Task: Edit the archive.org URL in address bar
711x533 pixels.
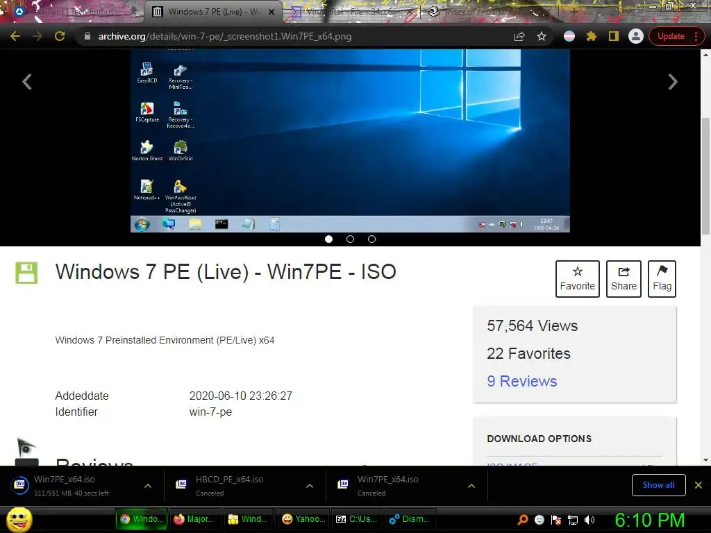Action: pyautogui.click(x=225, y=36)
